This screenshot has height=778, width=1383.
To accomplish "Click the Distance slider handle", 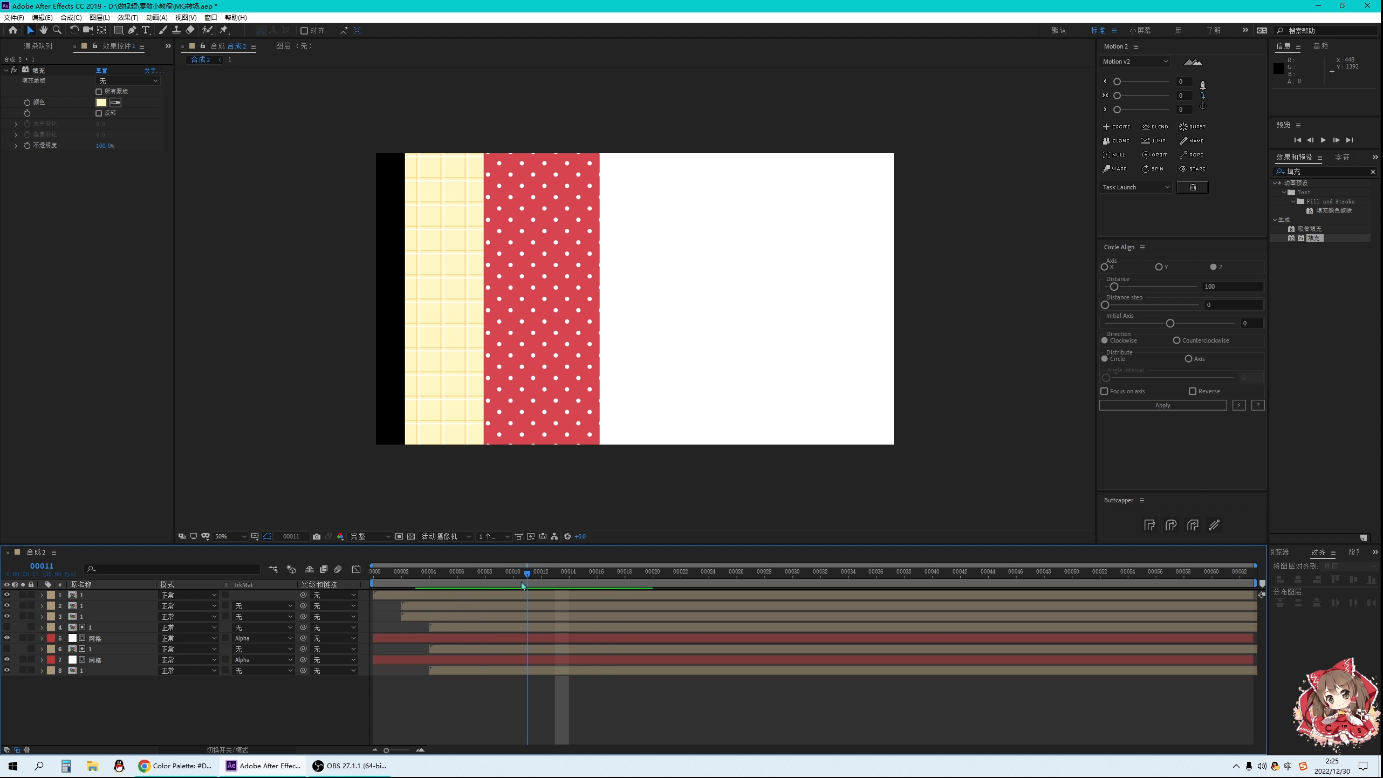I will (x=1114, y=286).
